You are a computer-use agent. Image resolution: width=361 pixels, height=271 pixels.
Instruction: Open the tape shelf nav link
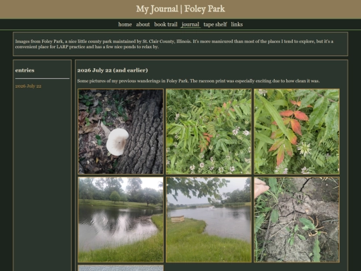(215, 25)
